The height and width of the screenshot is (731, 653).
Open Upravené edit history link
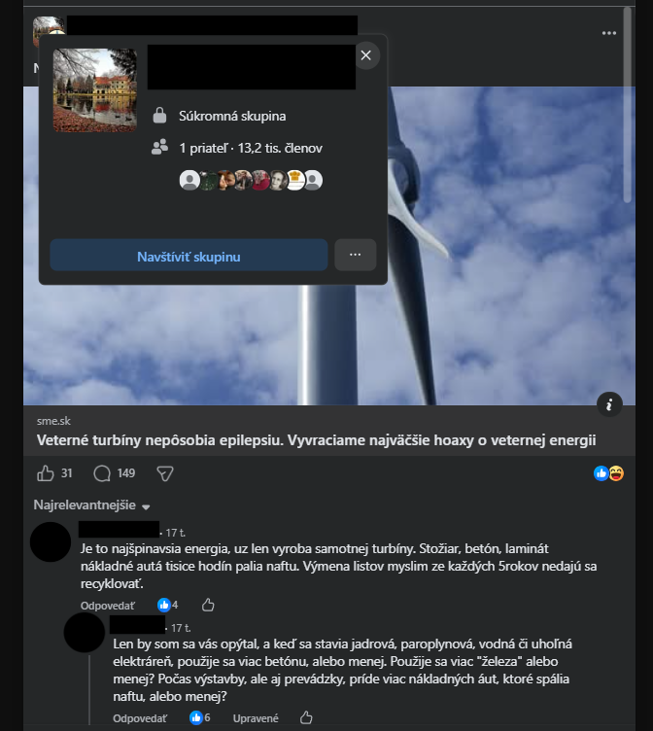coord(256,718)
